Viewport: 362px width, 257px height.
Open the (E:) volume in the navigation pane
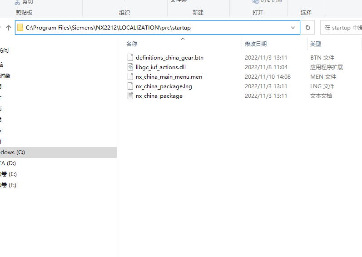click(x=9, y=174)
